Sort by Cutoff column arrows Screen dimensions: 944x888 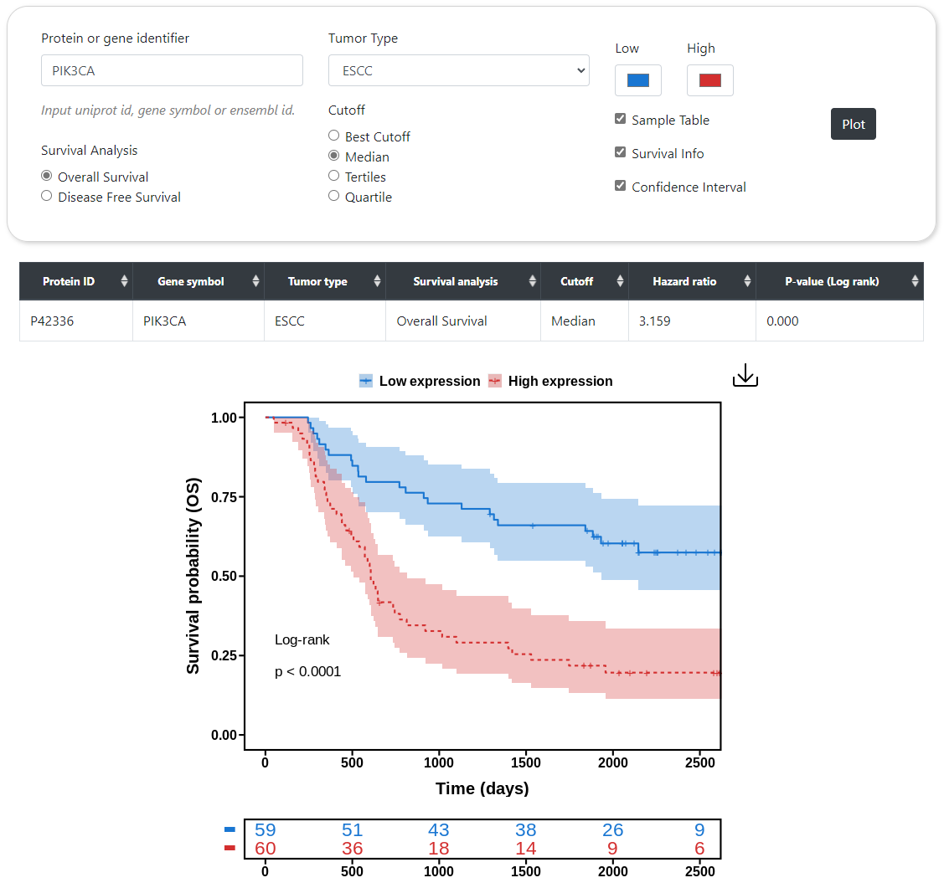click(620, 282)
